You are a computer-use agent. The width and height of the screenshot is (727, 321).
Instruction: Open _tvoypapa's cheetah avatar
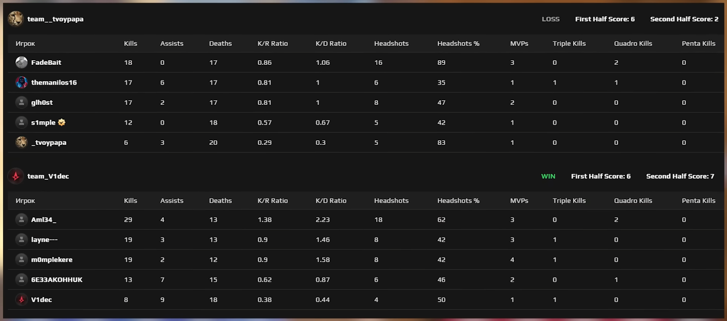[x=21, y=142]
